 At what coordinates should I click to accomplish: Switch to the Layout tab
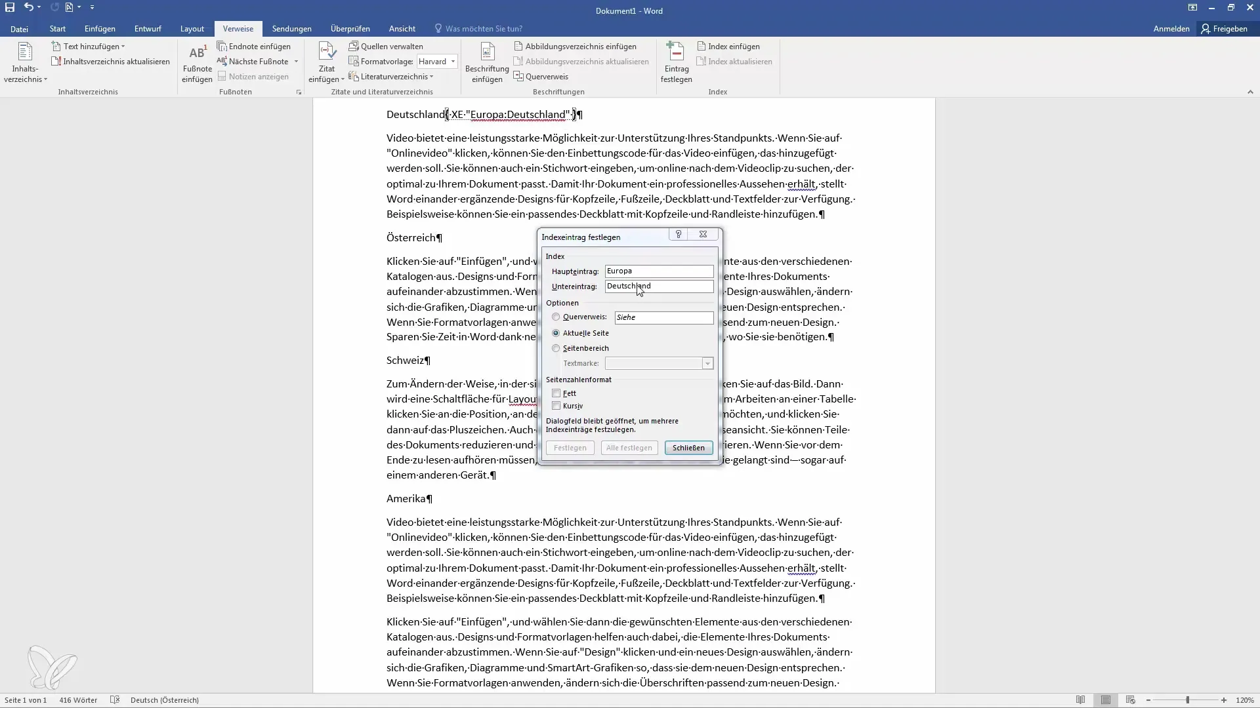pyautogui.click(x=192, y=29)
